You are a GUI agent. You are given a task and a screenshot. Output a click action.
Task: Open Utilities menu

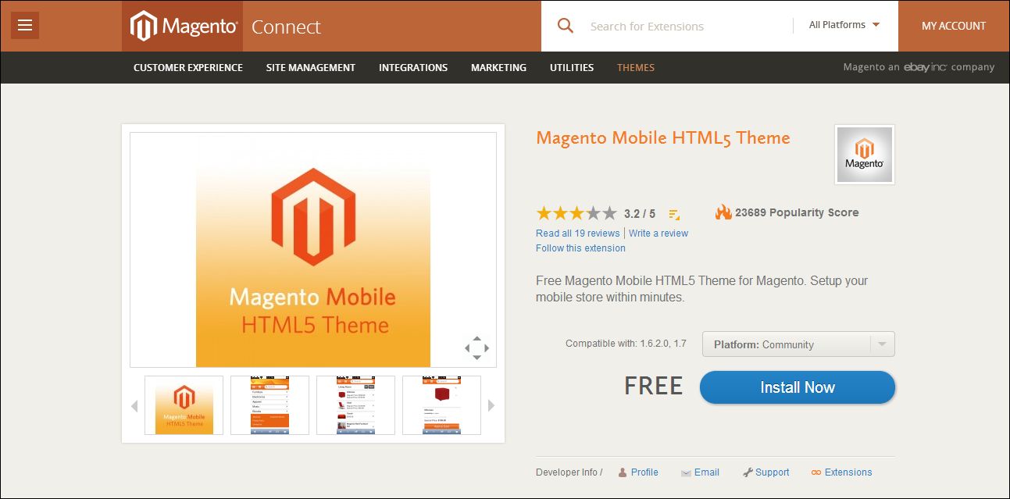coord(572,68)
